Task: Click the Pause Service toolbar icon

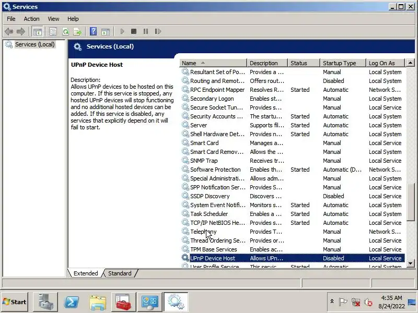Action: 146,31
